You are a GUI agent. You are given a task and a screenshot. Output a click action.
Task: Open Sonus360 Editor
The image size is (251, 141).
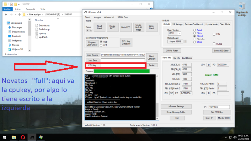point(221,51)
